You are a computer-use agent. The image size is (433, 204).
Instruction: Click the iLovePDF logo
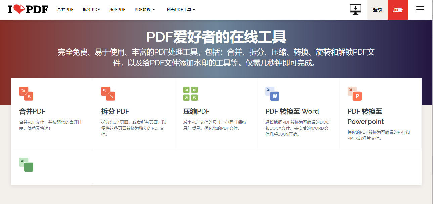coord(28,9)
